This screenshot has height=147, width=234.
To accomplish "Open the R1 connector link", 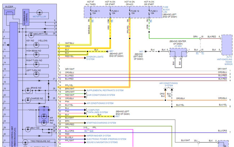I will coord(203,53).
